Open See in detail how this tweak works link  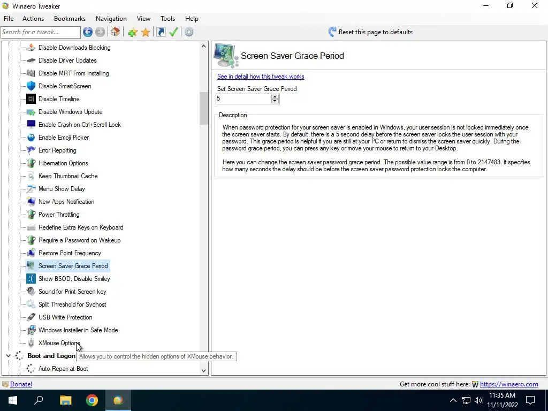click(261, 77)
